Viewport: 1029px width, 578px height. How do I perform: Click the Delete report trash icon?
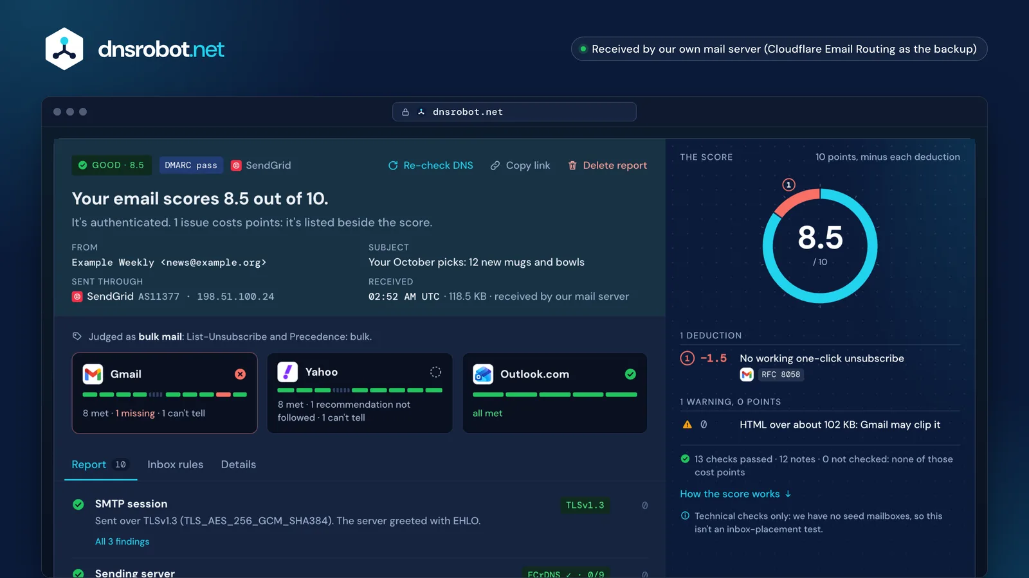tap(572, 166)
